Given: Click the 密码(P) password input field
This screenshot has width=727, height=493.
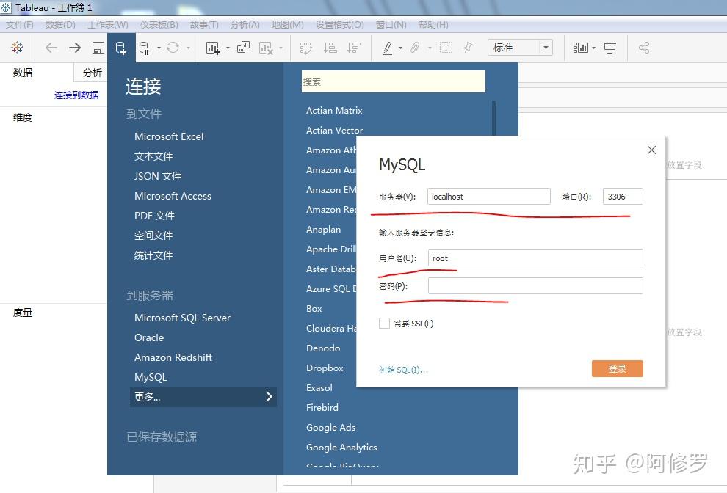Looking at the screenshot, I should point(535,285).
